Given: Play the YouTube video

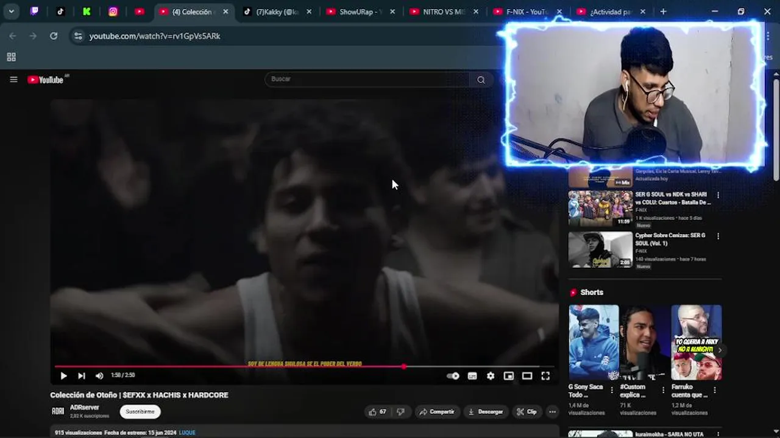Looking at the screenshot, I should pos(63,376).
